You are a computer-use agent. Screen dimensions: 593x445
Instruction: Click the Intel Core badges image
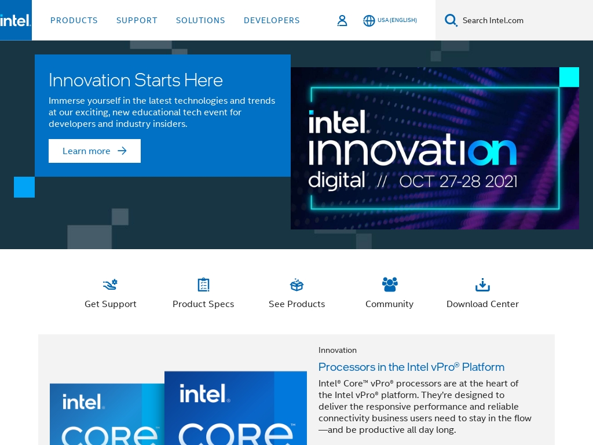pyautogui.click(x=178, y=408)
